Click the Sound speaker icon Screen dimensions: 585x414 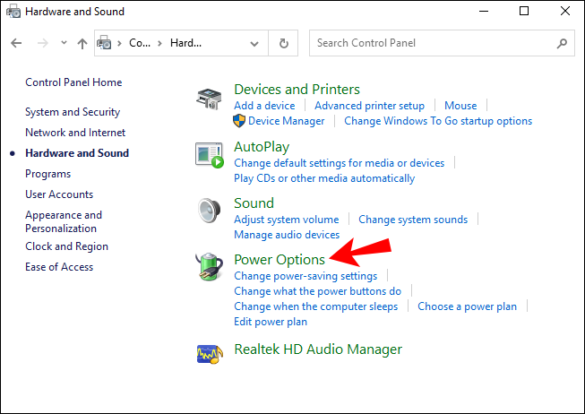209,211
